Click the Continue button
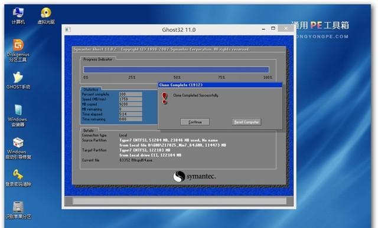 click(195, 122)
